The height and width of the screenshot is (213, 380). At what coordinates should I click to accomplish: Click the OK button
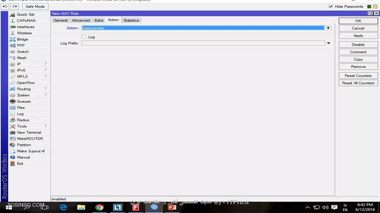coord(358,21)
